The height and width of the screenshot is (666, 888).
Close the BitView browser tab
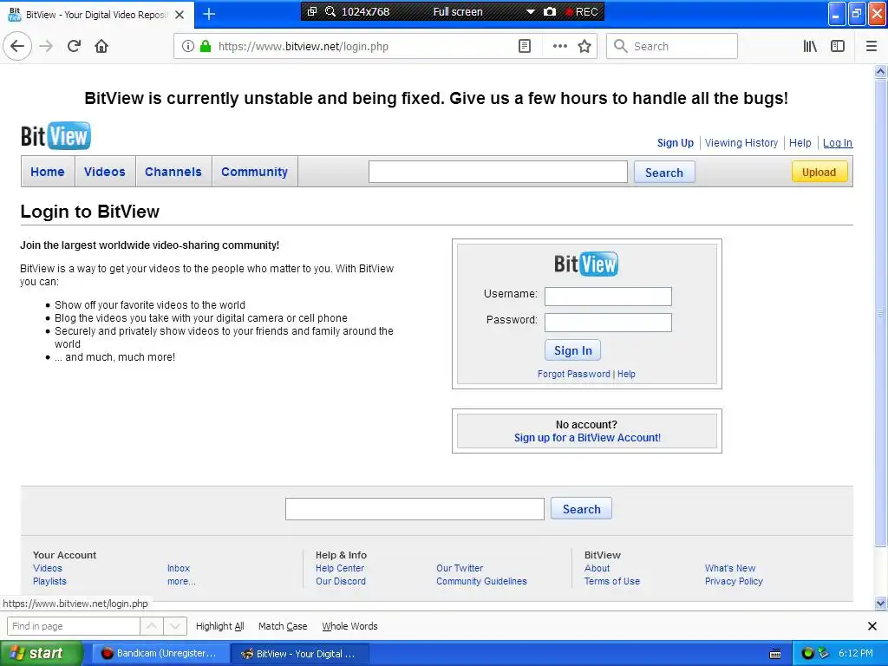[x=180, y=15]
